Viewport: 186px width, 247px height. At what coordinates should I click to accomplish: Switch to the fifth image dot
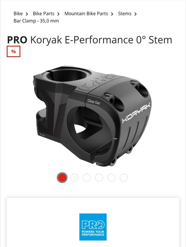(x=111, y=177)
